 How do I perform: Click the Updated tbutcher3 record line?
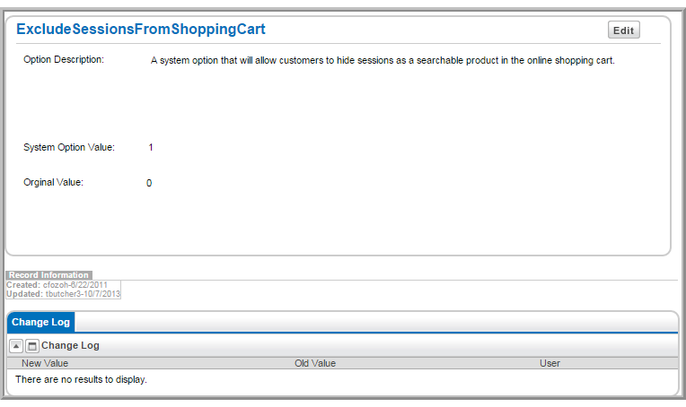pyautogui.click(x=64, y=294)
